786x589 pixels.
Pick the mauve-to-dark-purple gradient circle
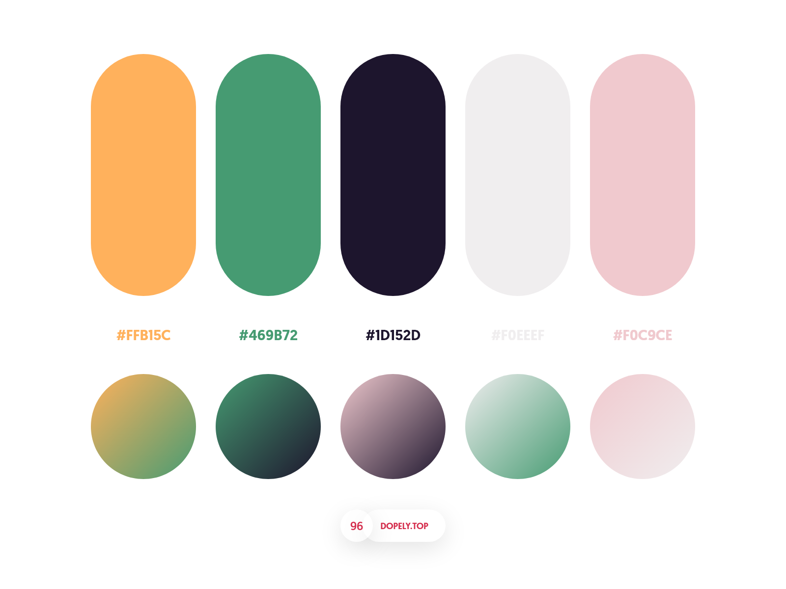pyautogui.click(x=393, y=427)
